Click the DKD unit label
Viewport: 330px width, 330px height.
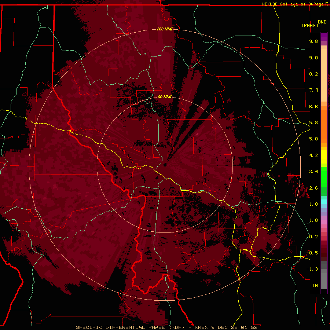pyautogui.click(x=322, y=22)
